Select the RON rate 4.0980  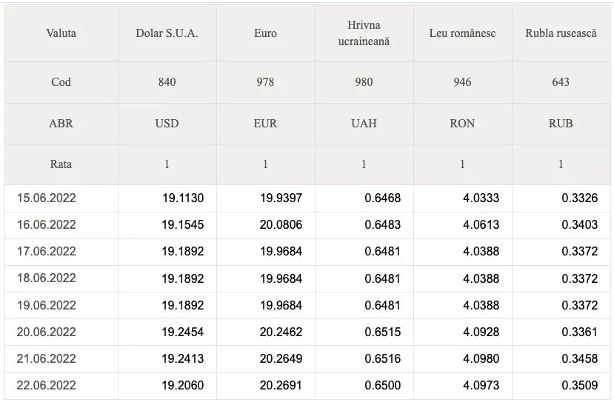click(x=481, y=359)
